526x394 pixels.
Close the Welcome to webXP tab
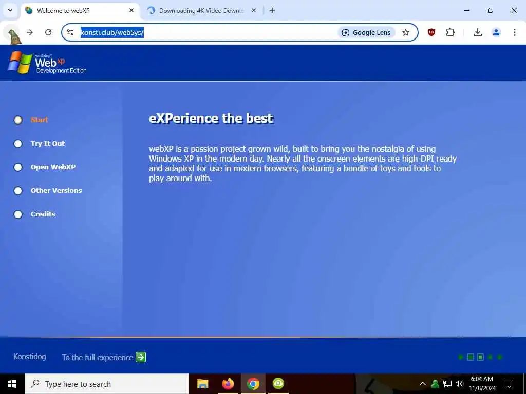click(x=131, y=10)
